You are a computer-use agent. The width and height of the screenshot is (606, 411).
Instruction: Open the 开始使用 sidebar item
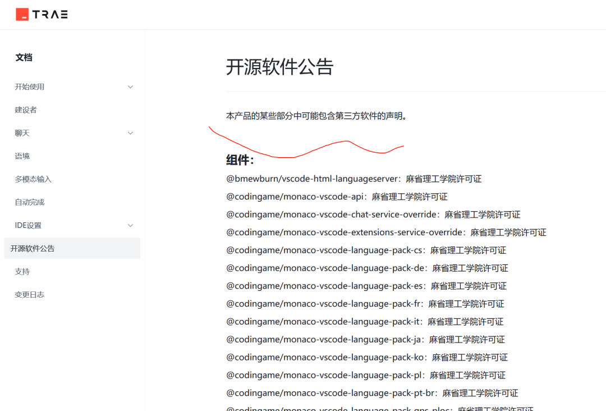point(29,87)
